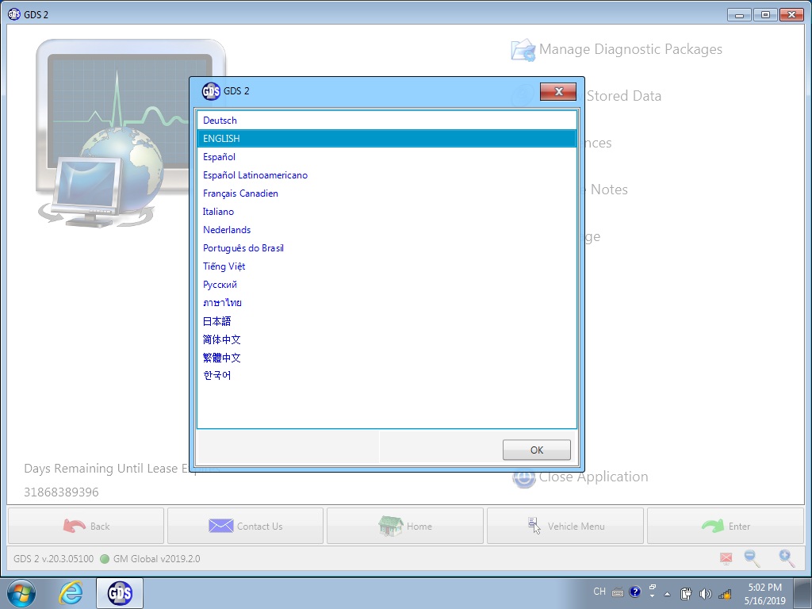Pick Nederlands from the language list
This screenshot has height=609, width=812.
387,229
